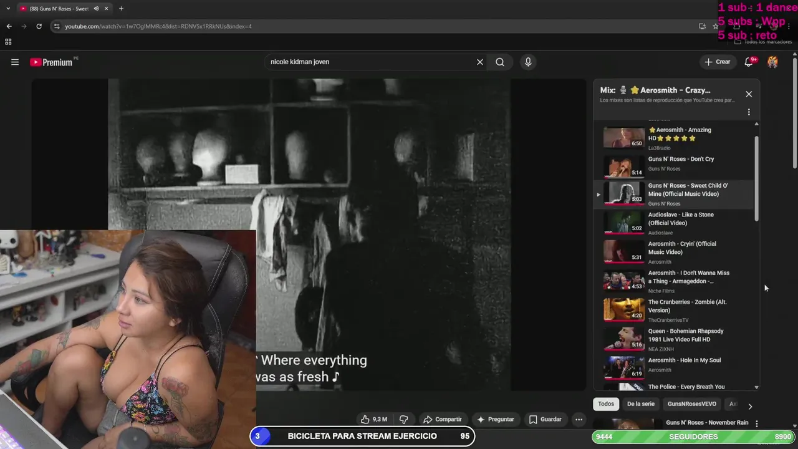Open Guns N' Roses - November Rain suggestion

point(707,423)
